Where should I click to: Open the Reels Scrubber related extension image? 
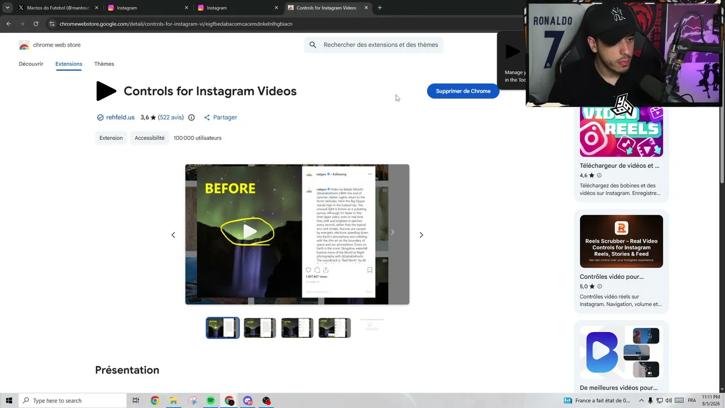(x=621, y=241)
